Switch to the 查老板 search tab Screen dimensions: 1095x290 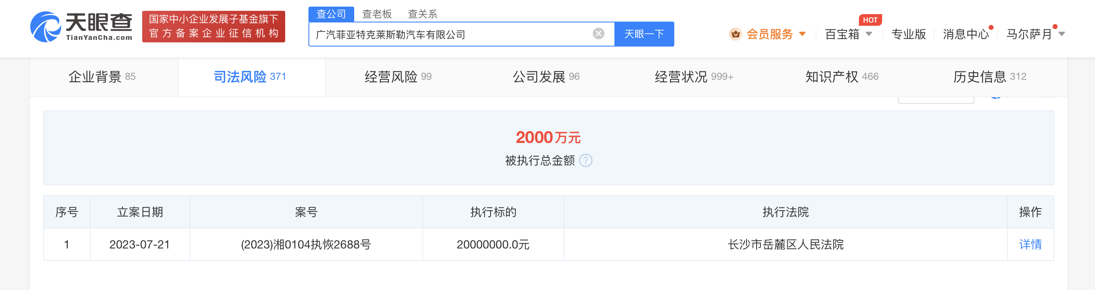coord(377,14)
